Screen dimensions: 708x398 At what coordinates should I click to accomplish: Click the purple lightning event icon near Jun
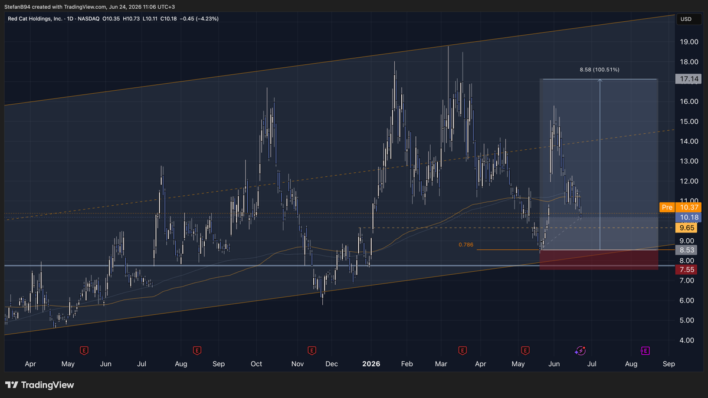[579, 350]
